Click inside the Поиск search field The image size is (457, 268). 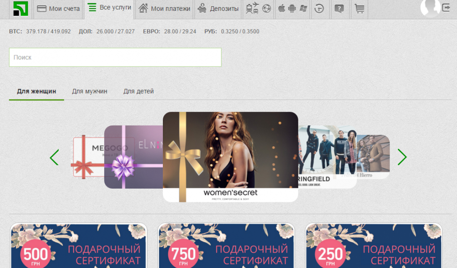click(x=115, y=57)
